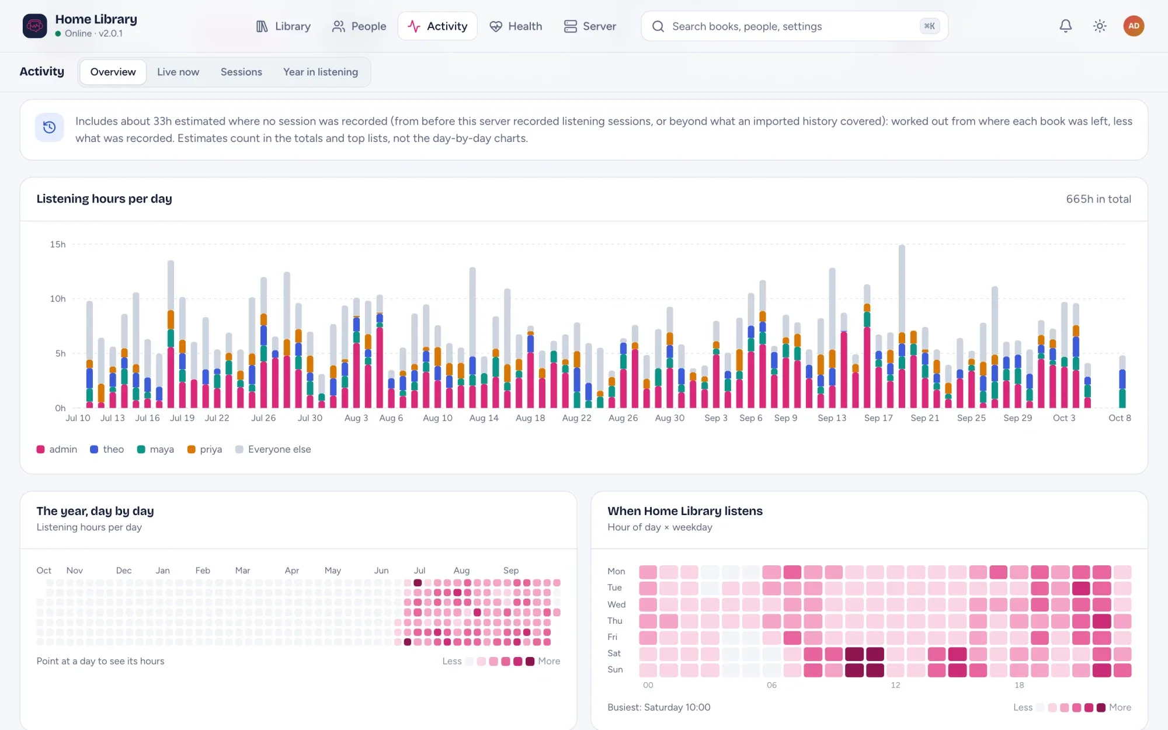Open the notifications bell icon

(1066, 26)
